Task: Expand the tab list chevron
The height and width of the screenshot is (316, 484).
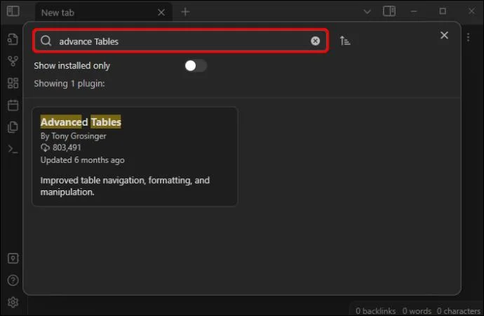Action: tap(367, 12)
